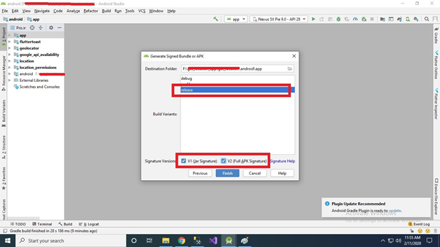Uncheck the V2 (Full APK Signature) checkbox

click(x=223, y=161)
